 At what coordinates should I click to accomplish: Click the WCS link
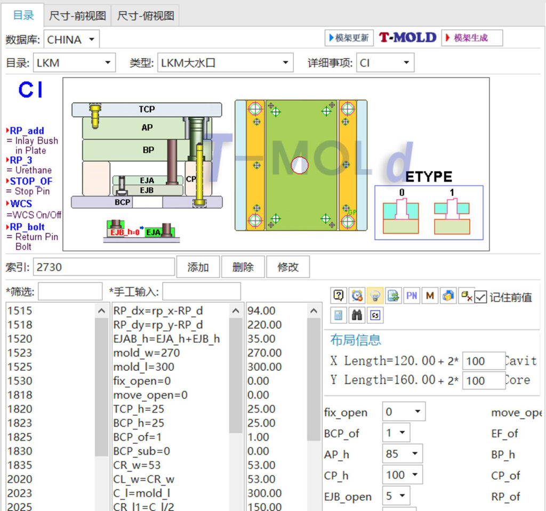tap(21, 204)
